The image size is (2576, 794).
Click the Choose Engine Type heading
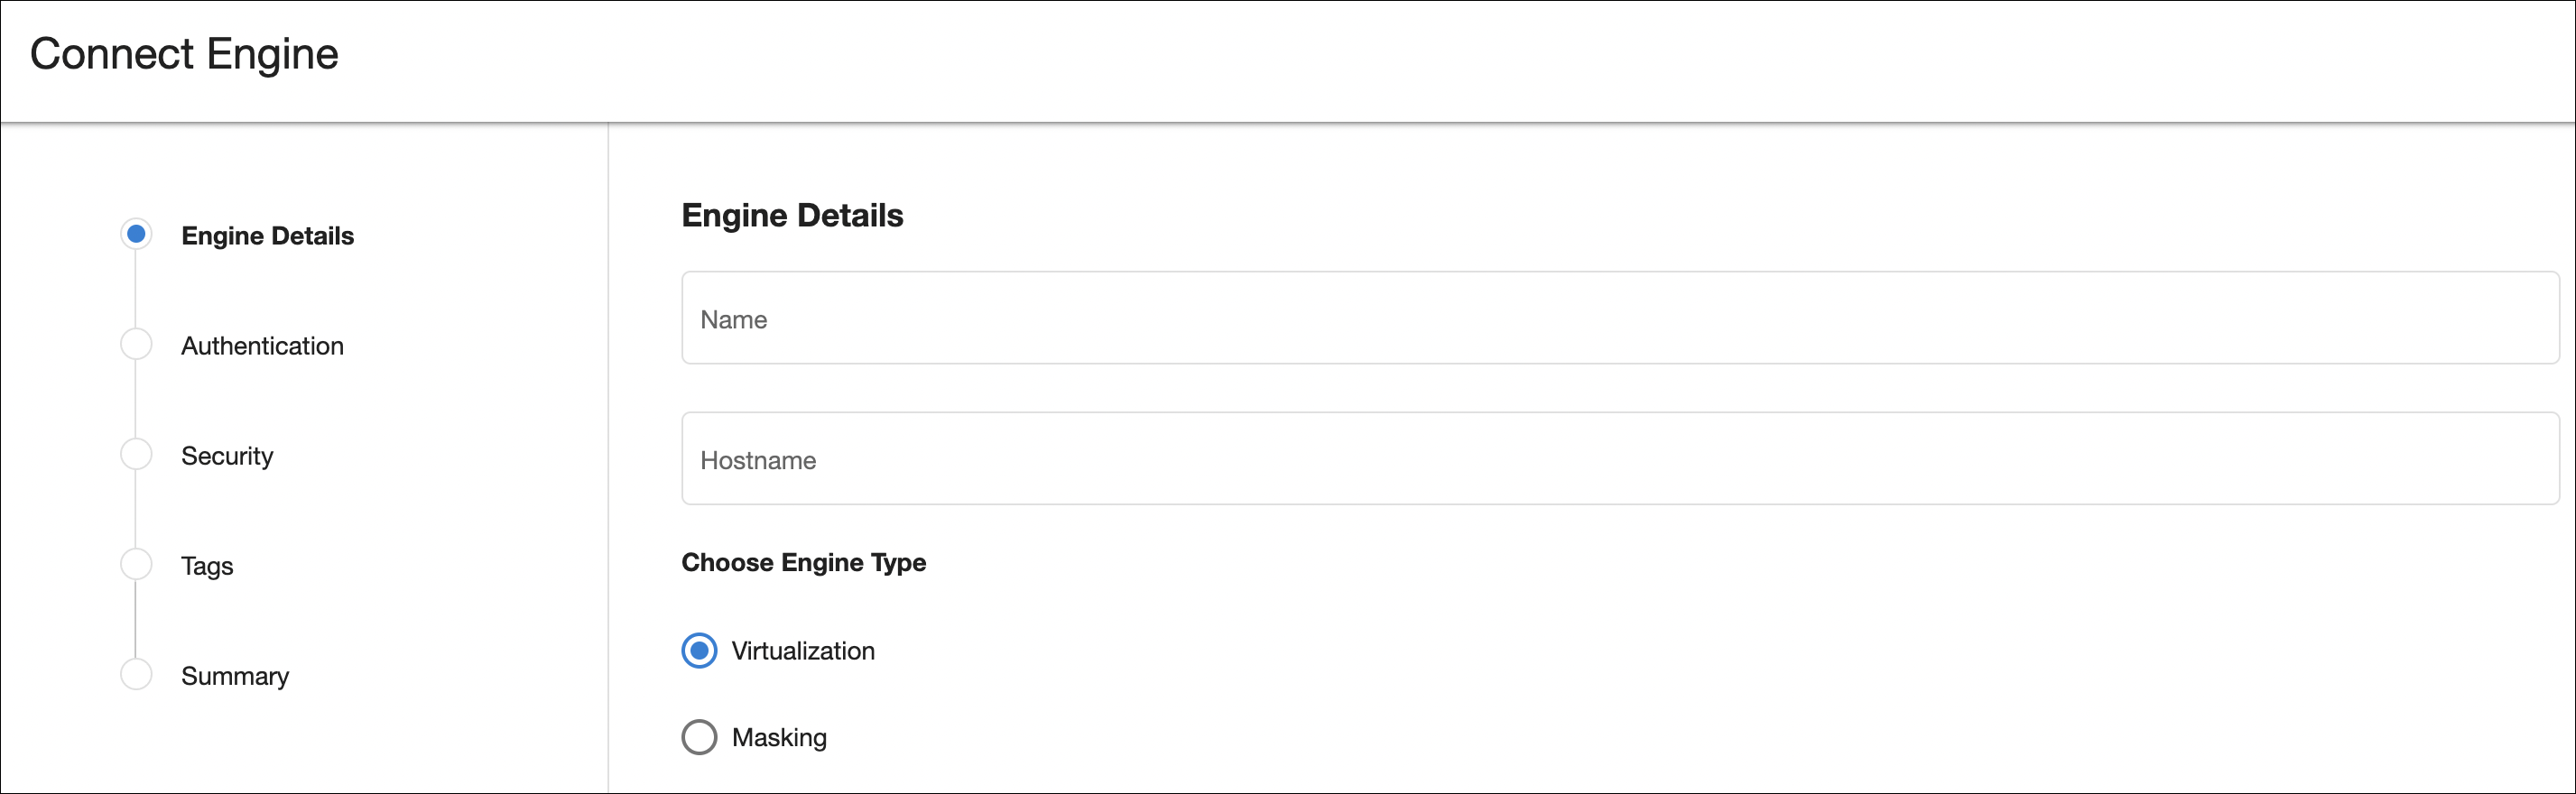(803, 562)
